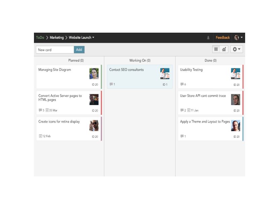The image size is (269, 202).
Task: Click assignee photo on User Store API card
Action: coord(236,99)
